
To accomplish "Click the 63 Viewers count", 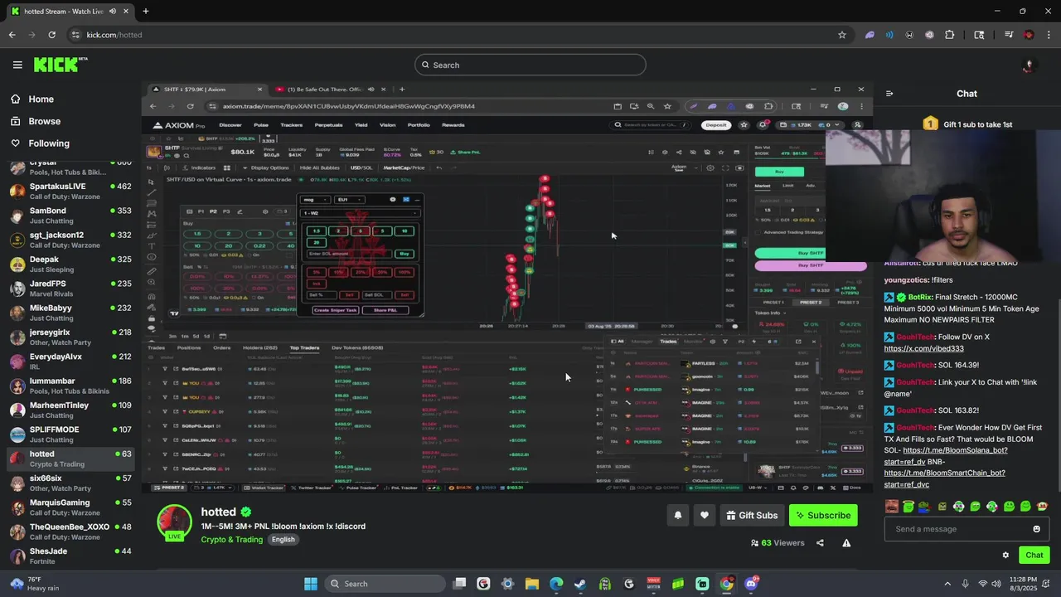I will (778, 543).
